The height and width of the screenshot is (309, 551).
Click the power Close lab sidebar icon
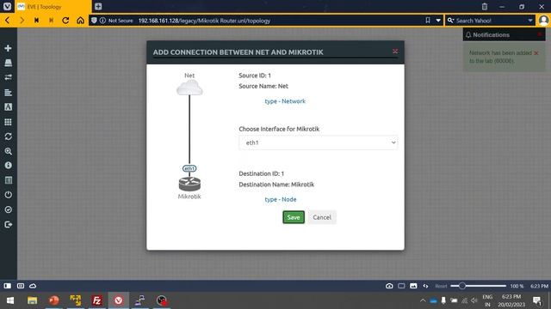click(8, 195)
